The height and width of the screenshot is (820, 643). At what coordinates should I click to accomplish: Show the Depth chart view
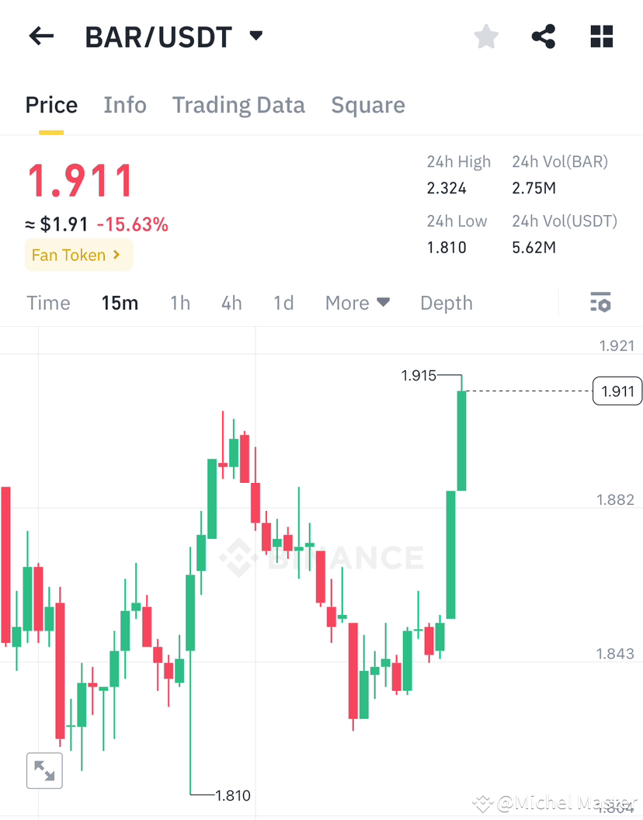coord(447,303)
